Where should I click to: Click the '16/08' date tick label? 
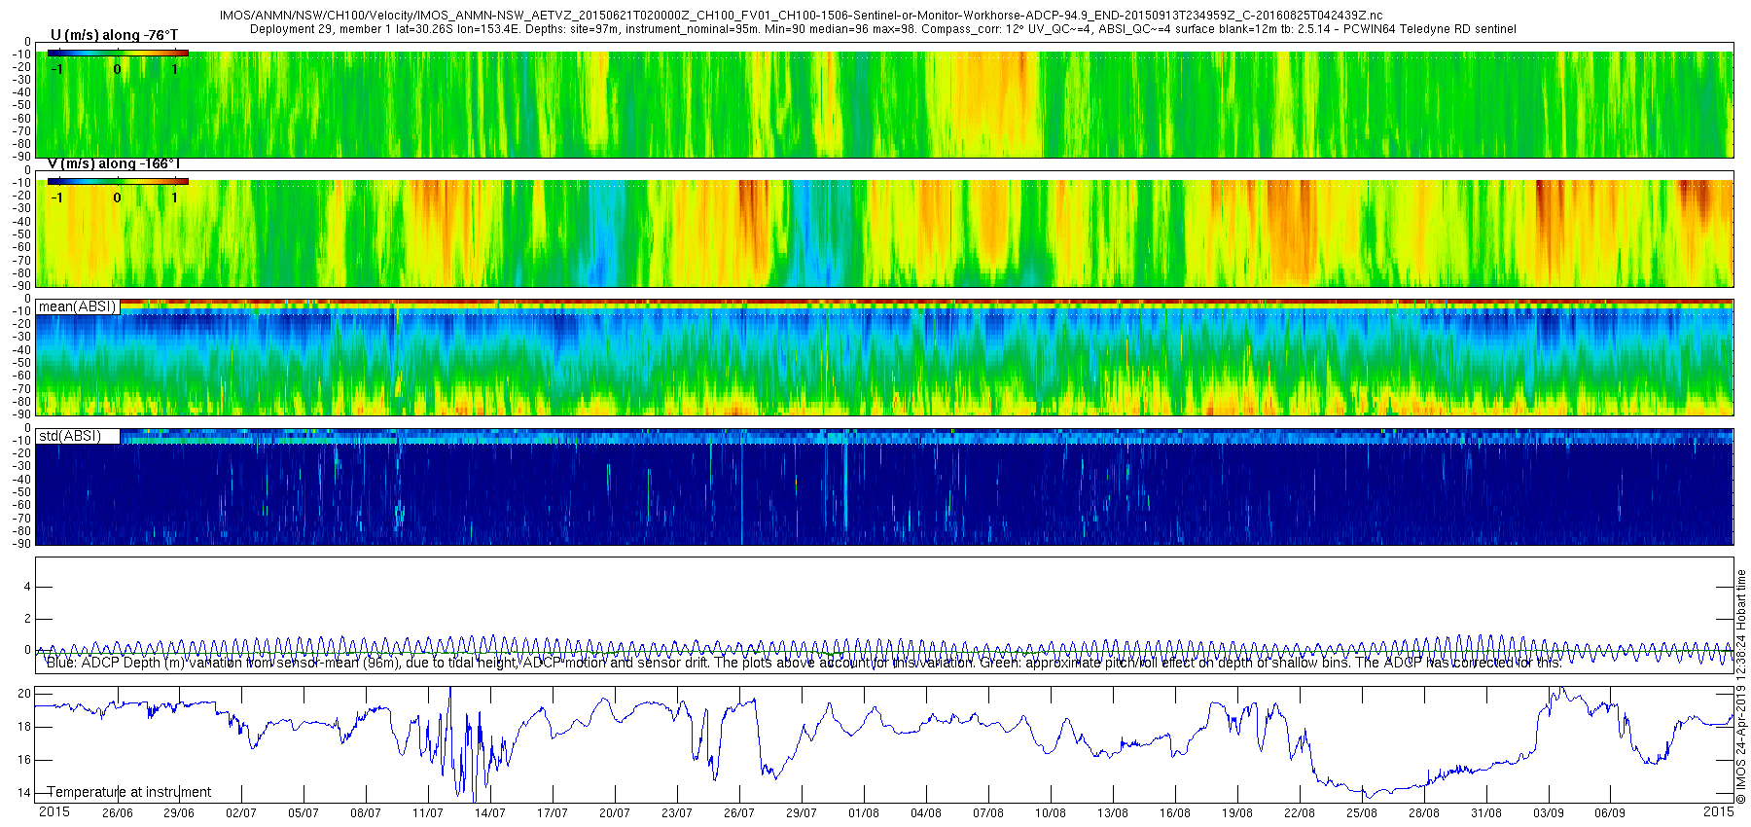click(1175, 813)
